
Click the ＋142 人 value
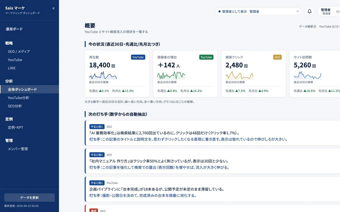pos(169,65)
